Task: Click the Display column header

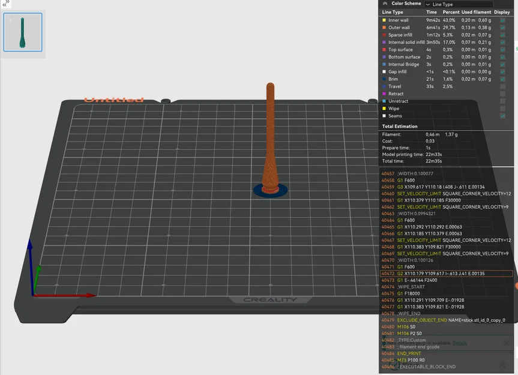Action: coord(502,12)
